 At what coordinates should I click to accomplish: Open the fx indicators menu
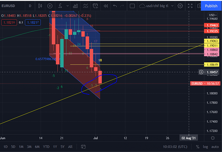click(x=60, y=6)
